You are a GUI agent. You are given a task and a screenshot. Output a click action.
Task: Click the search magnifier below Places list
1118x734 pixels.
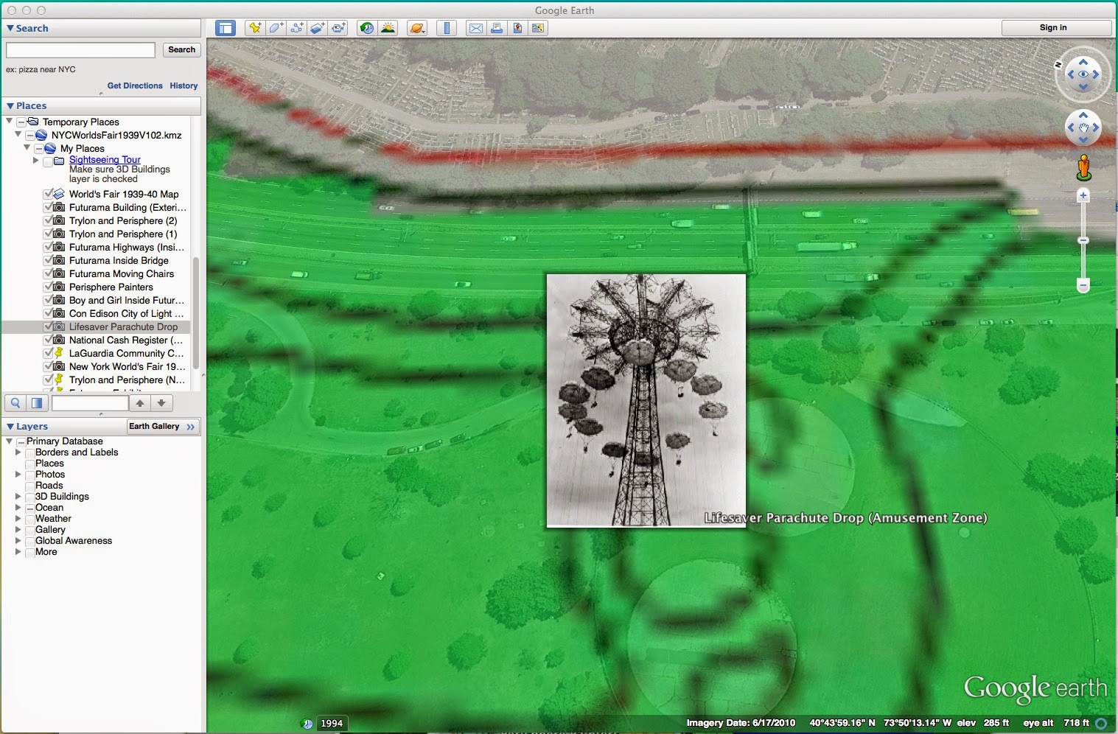[x=15, y=403]
